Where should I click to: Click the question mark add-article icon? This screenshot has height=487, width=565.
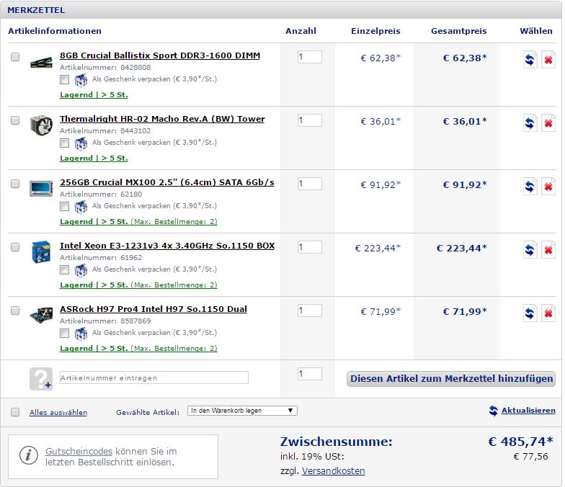click(41, 379)
